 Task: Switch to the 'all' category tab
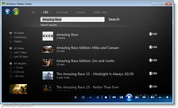click(x=33, y=12)
